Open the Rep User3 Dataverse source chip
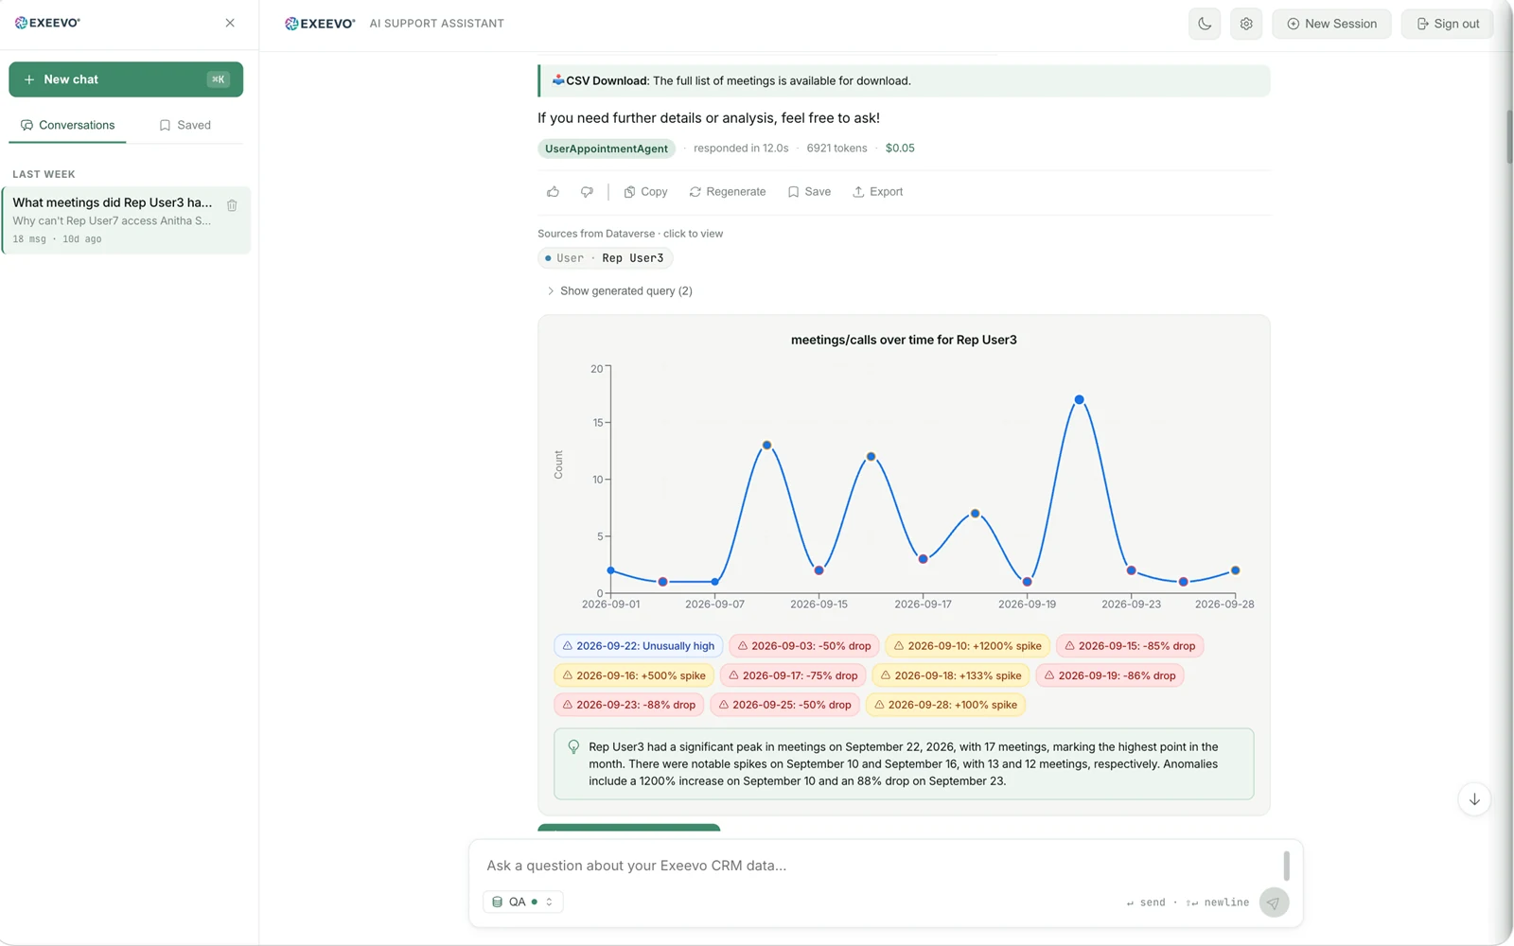1514x946 pixels. [606, 258]
